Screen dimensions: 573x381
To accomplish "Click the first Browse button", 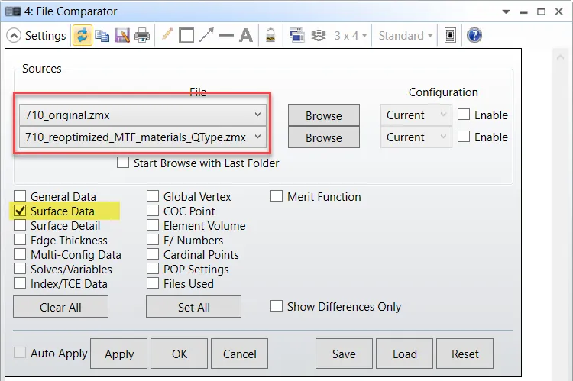I will [323, 116].
